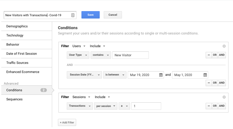Click the New Visitor value input field
The width and height of the screenshot is (233, 129).
130,55
